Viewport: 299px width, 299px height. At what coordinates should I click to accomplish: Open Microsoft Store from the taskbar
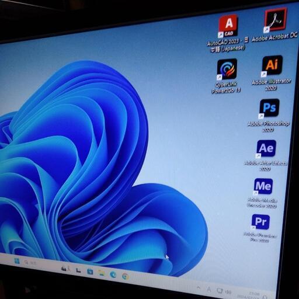tap(90, 272)
